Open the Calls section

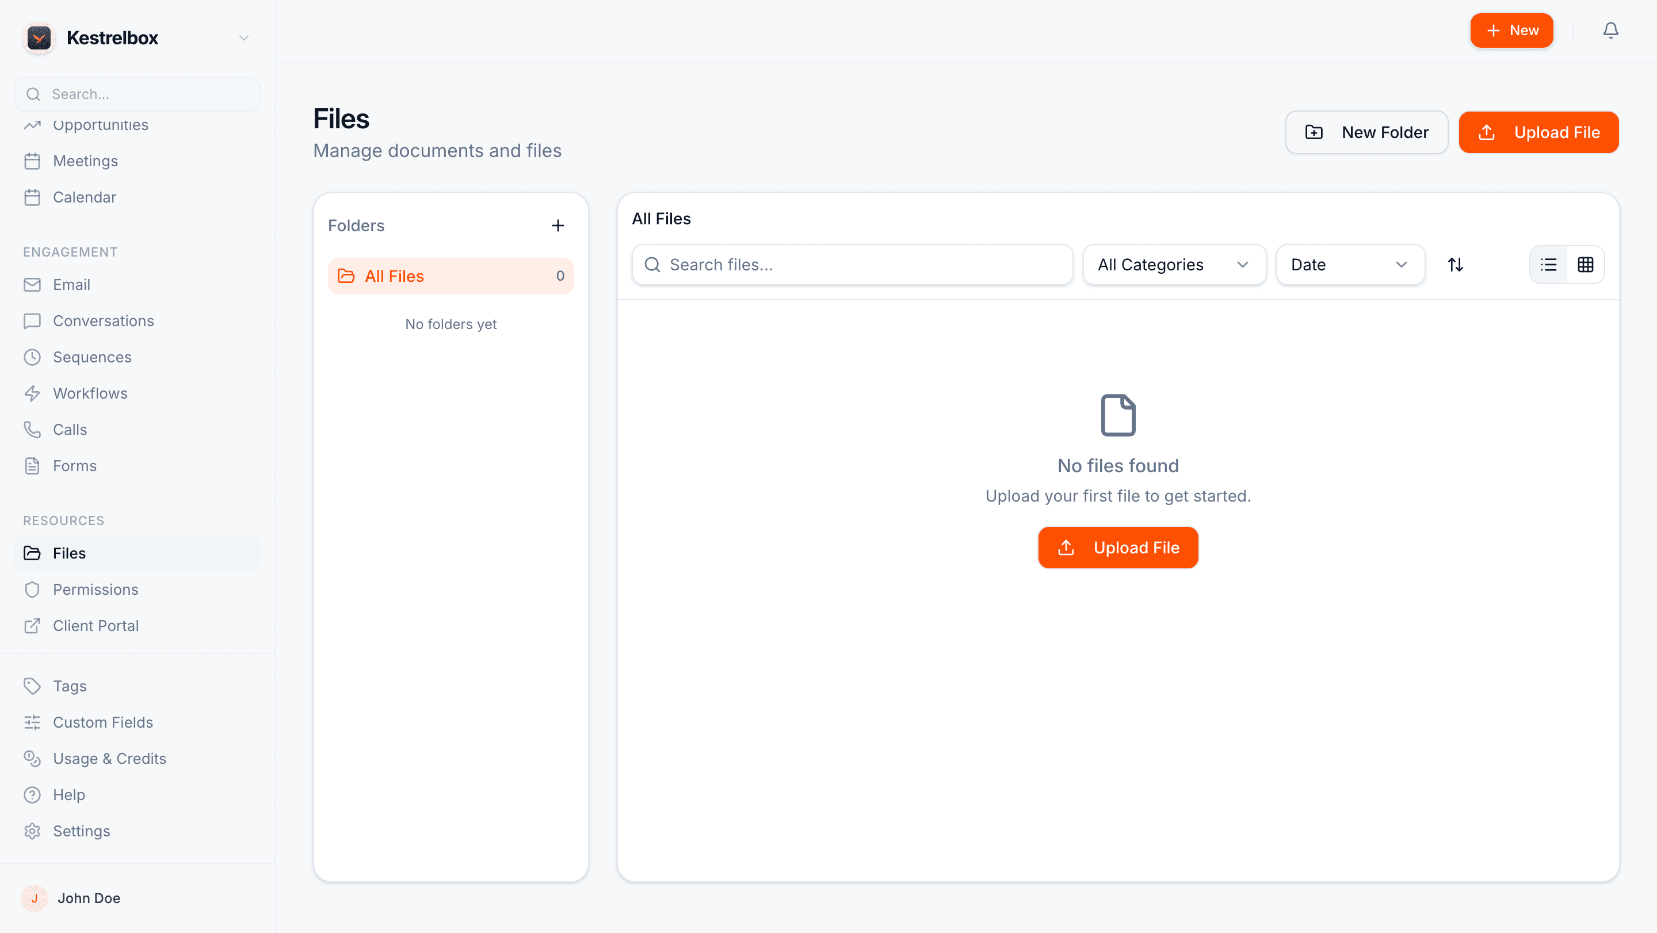pos(70,429)
